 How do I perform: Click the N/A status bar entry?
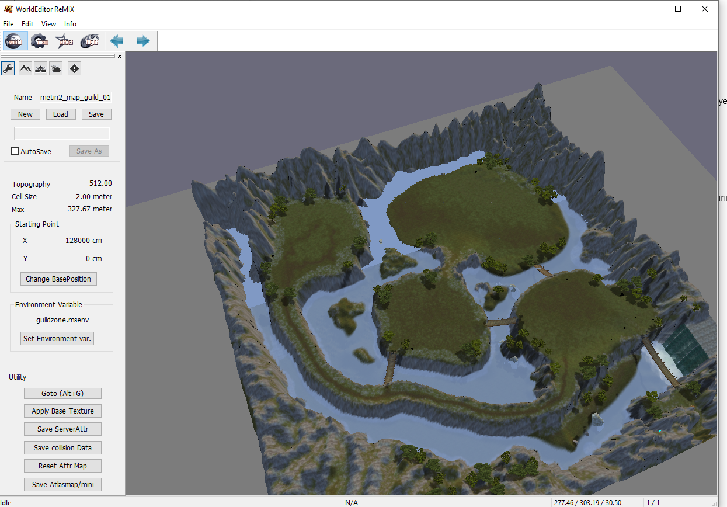[x=352, y=503]
